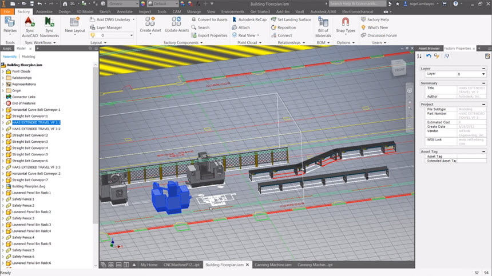Collapse the Layer section
Screen dimensions: 492x276
coord(483,69)
